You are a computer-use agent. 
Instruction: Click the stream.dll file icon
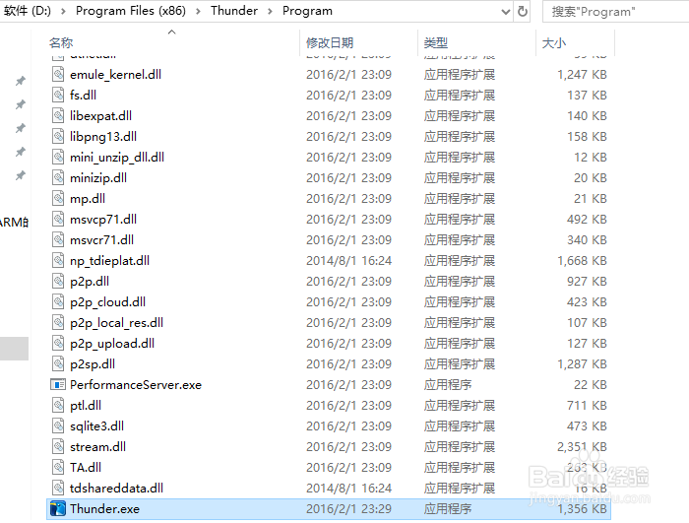tap(58, 446)
